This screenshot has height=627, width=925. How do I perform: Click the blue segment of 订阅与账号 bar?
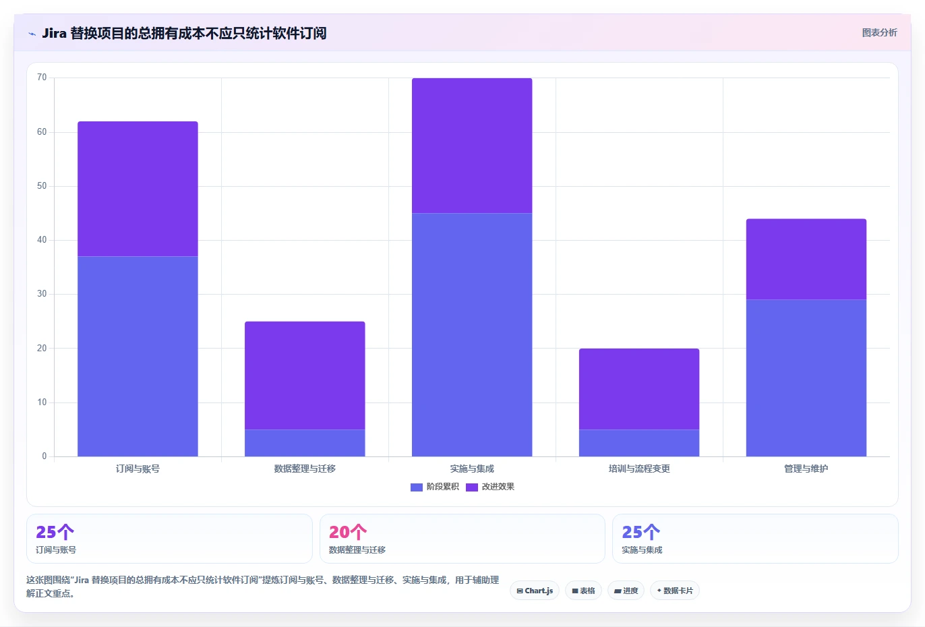138,357
